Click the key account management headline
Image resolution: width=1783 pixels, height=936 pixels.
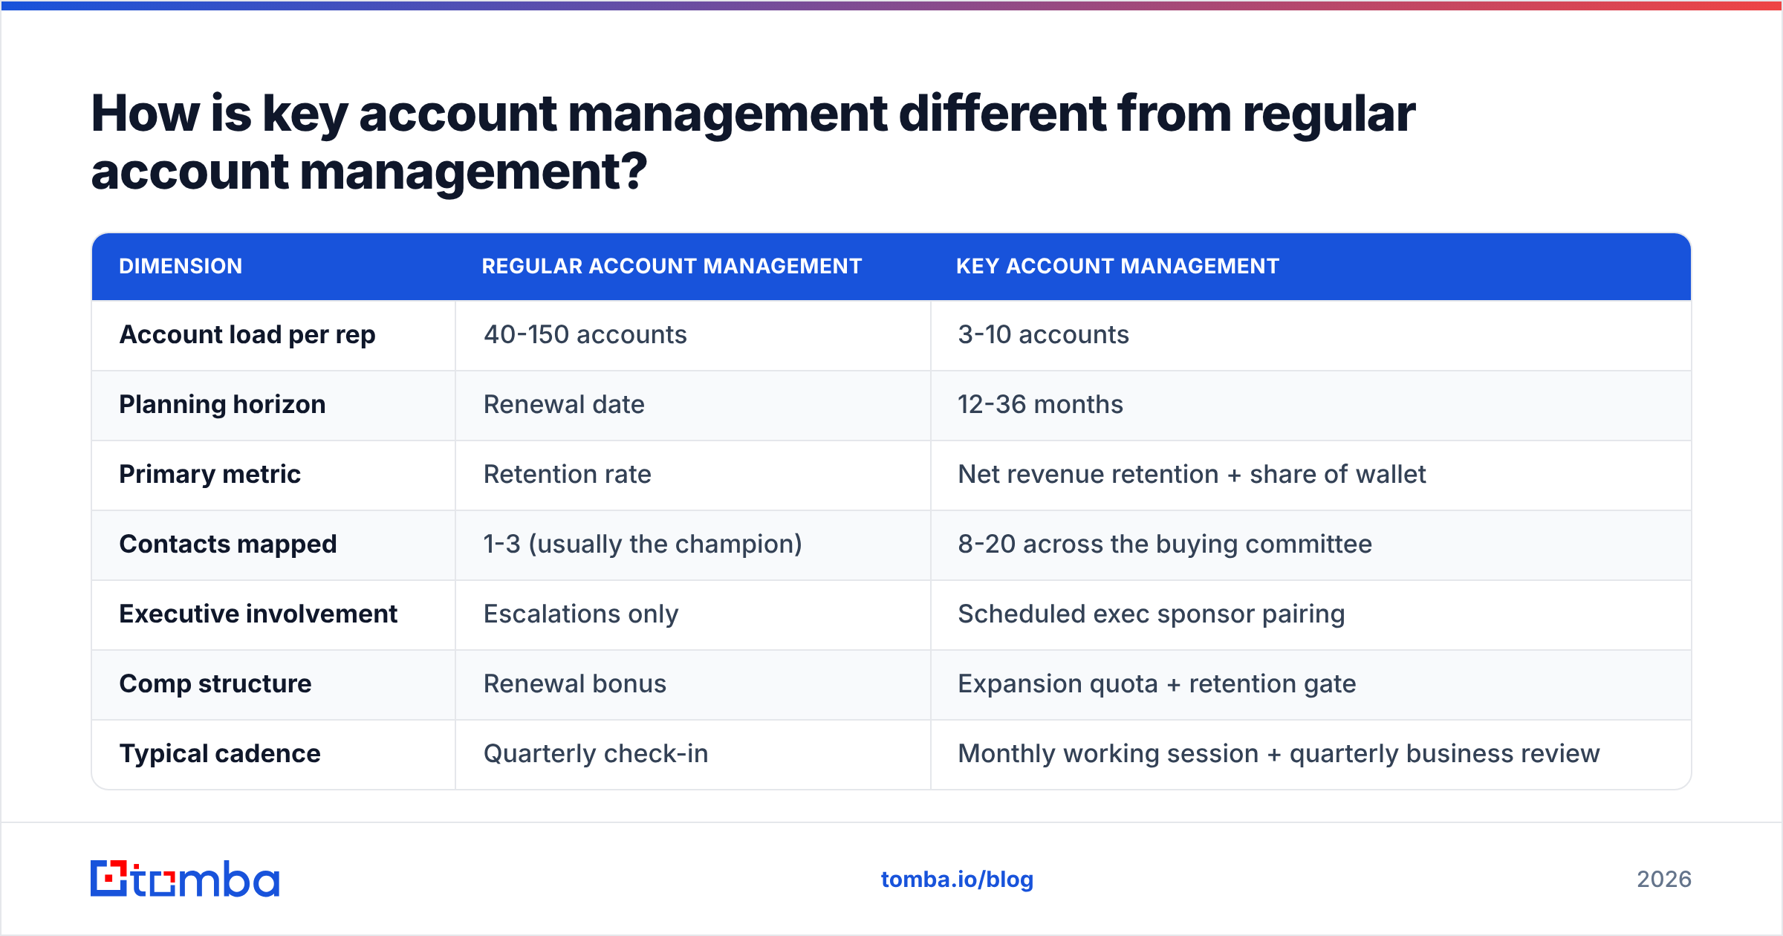(753, 143)
